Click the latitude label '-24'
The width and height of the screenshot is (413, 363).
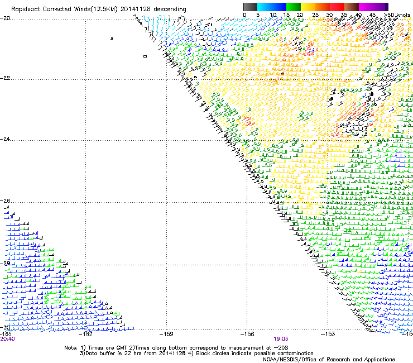5,139
